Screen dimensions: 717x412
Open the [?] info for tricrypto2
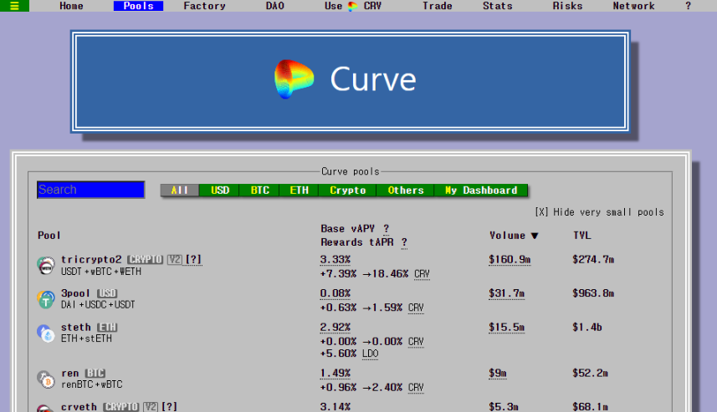(x=193, y=259)
